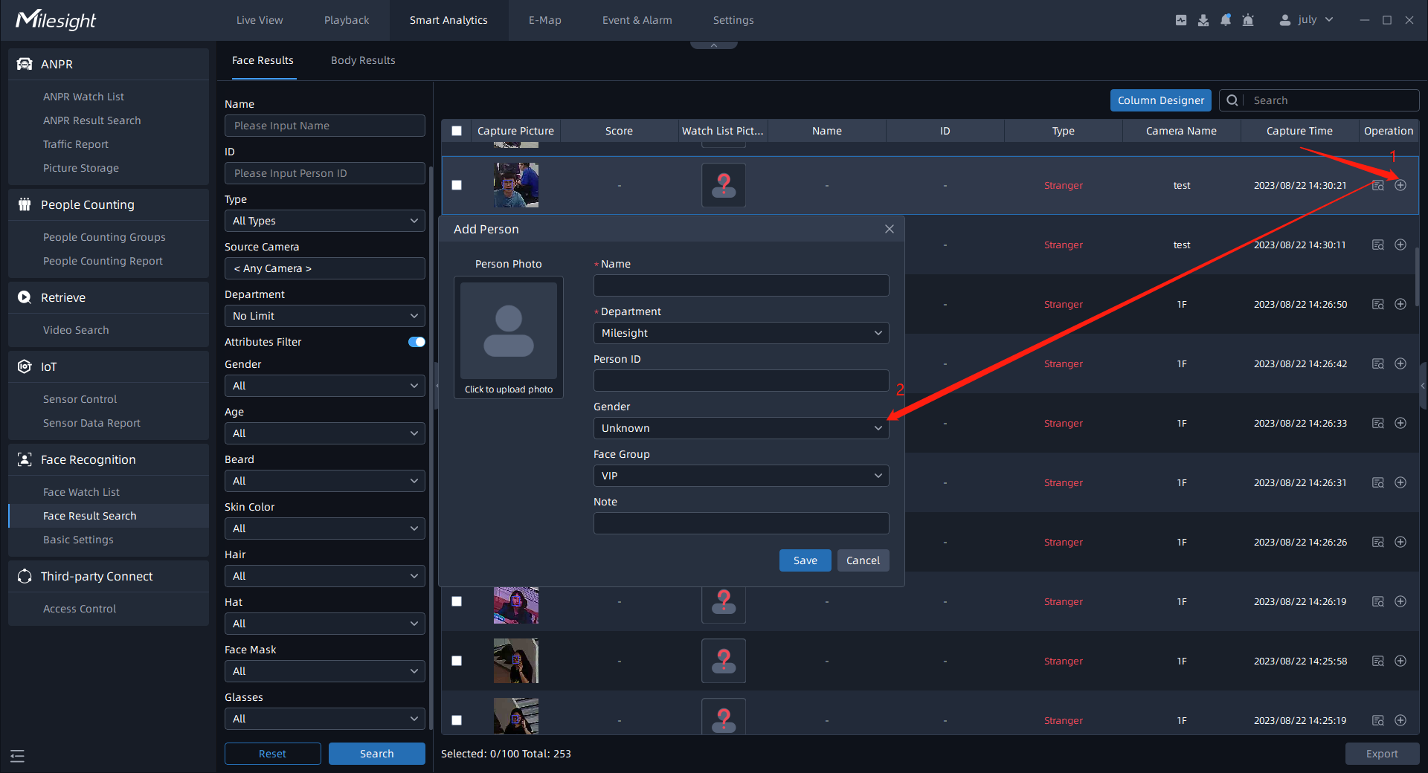Click the People Counting icon
The image size is (1428, 773).
tap(25, 204)
